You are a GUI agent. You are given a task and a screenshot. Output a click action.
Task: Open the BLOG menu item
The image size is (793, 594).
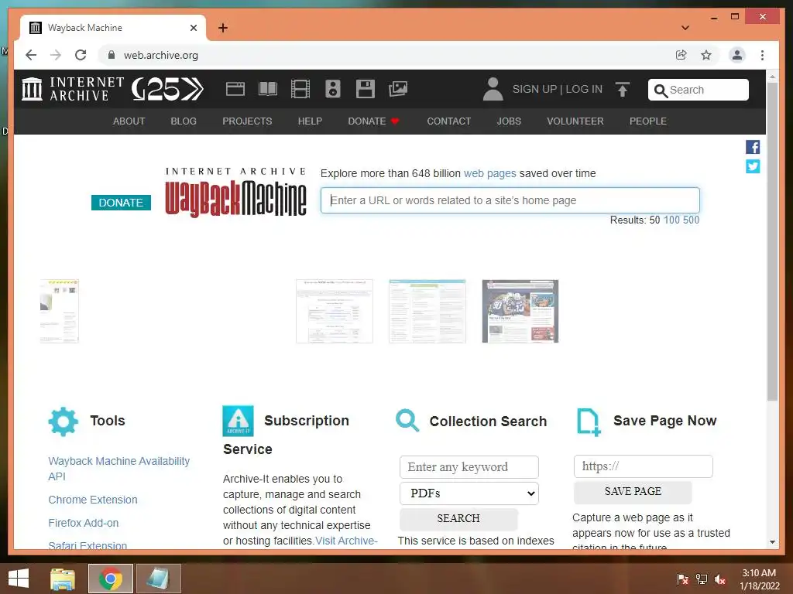point(184,121)
